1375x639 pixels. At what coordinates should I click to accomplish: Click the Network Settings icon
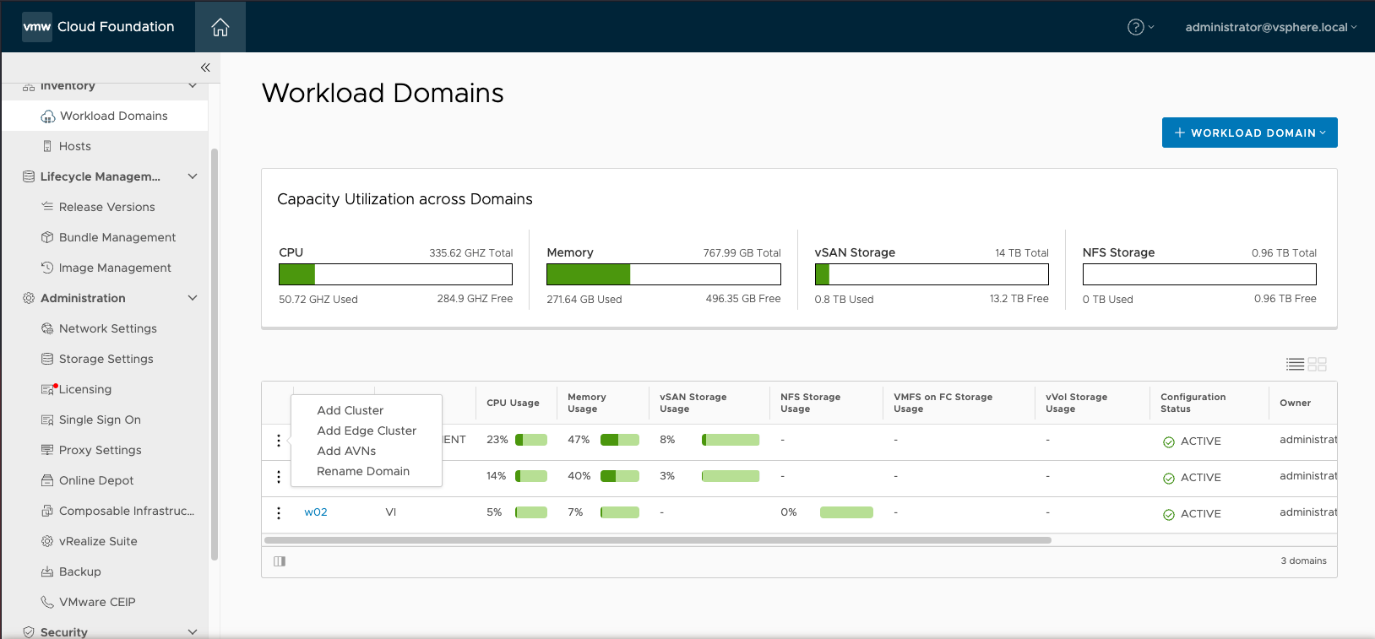(x=48, y=328)
